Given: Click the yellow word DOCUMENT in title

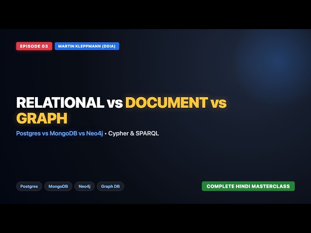Looking at the screenshot, I should pos(167,102).
